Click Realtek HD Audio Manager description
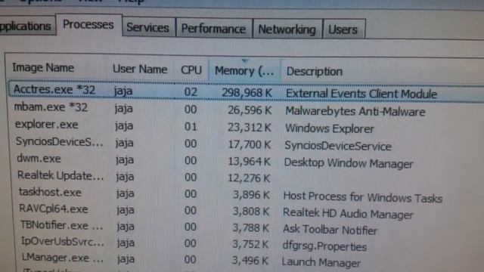This screenshot has height=272, width=484. pyautogui.click(x=348, y=213)
